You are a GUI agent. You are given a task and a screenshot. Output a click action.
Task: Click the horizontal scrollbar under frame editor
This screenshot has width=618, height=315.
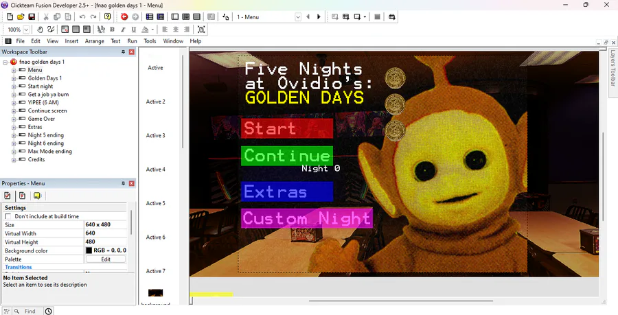coord(401,301)
